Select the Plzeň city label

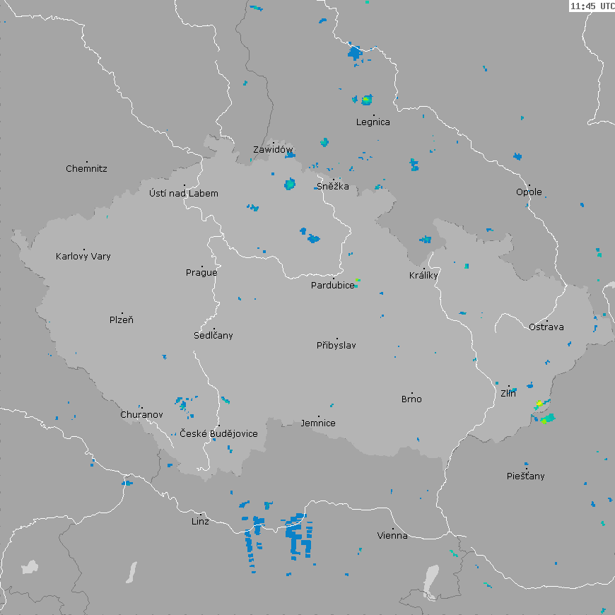pyautogui.click(x=122, y=320)
